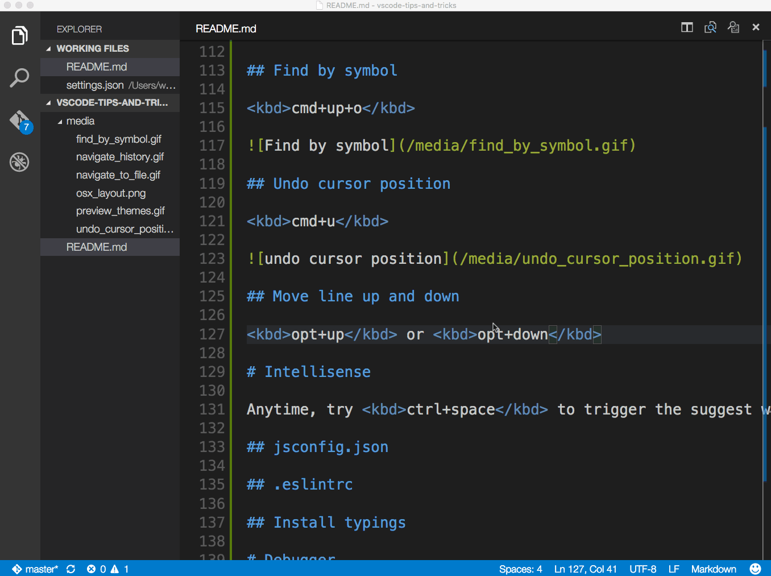
Task: Open the Markdown preview
Action: [x=710, y=27]
